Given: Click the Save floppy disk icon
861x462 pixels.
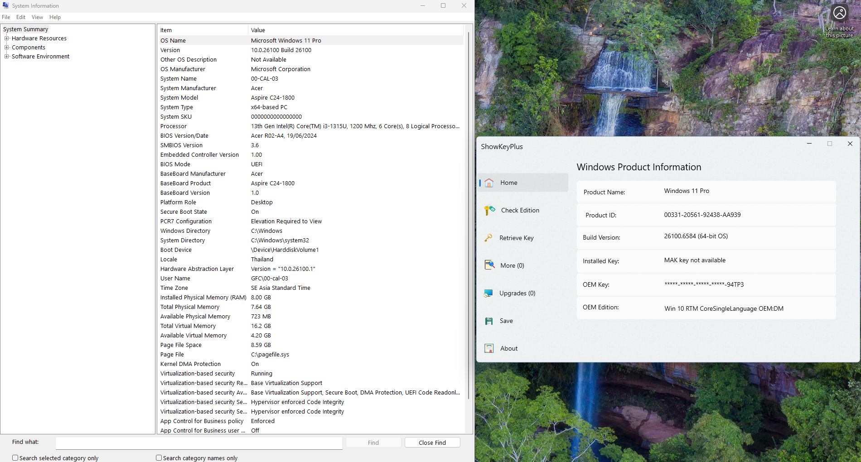Looking at the screenshot, I should pyautogui.click(x=489, y=321).
